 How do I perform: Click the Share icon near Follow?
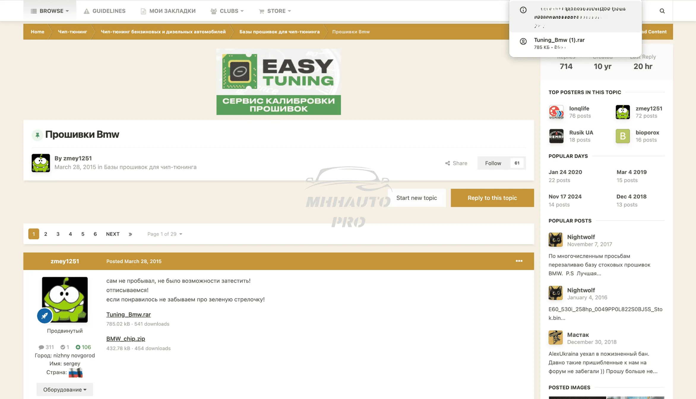pyautogui.click(x=447, y=163)
